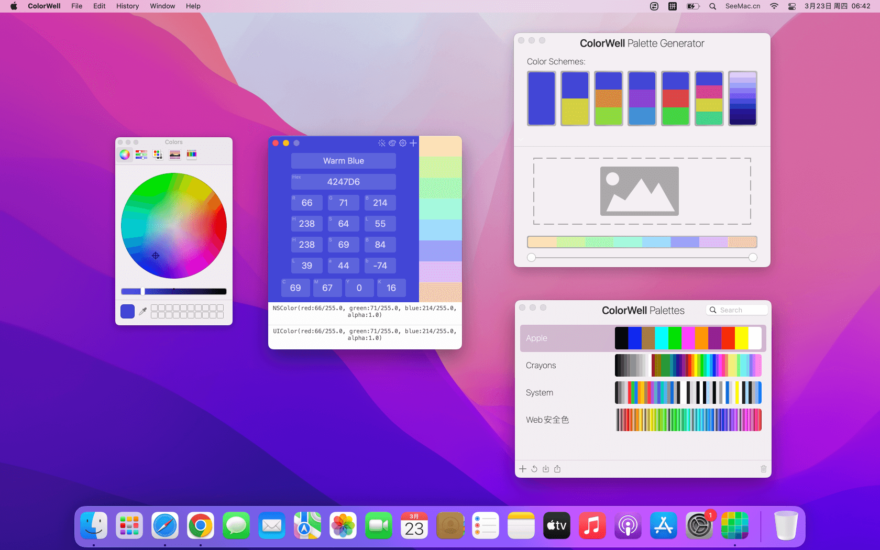The image size is (880, 550).
Task: Select the yellow complementary color scheme
Action: coord(575,98)
